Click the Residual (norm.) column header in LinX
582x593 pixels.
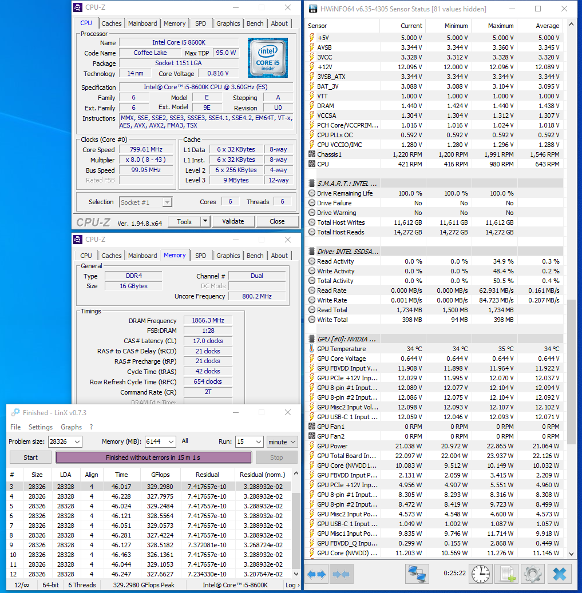[x=263, y=475]
